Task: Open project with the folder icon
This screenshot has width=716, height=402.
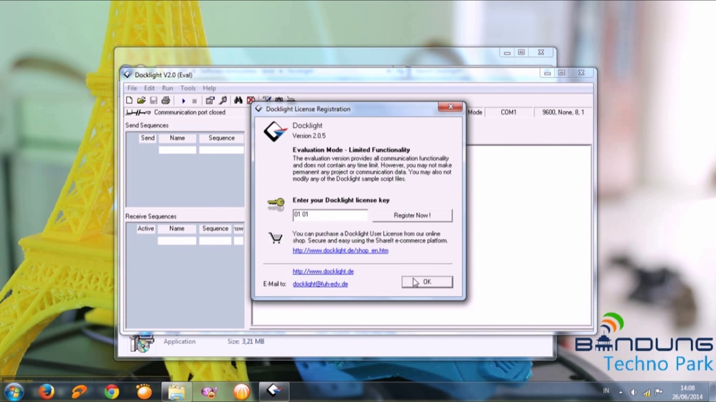Action: [x=141, y=100]
